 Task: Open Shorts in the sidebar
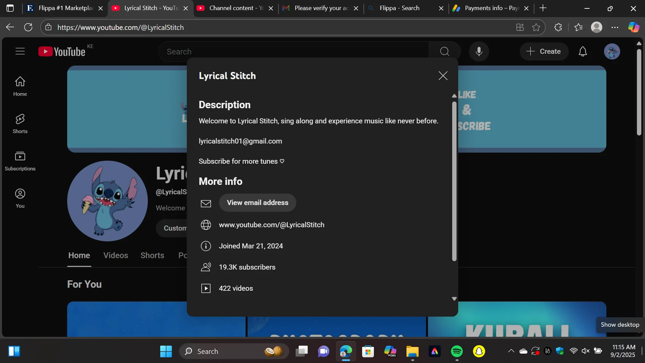20,123
